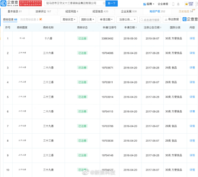Screen dimensions: 198x177
Task: Switch to 法律诉讼 tab
Action: click(43, 12)
